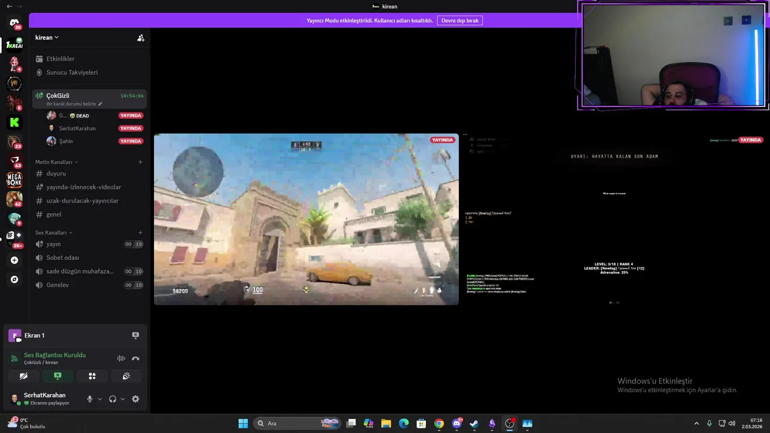The height and width of the screenshot is (433, 770).
Task: Invite people to kirean server icon
Action: point(141,37)
